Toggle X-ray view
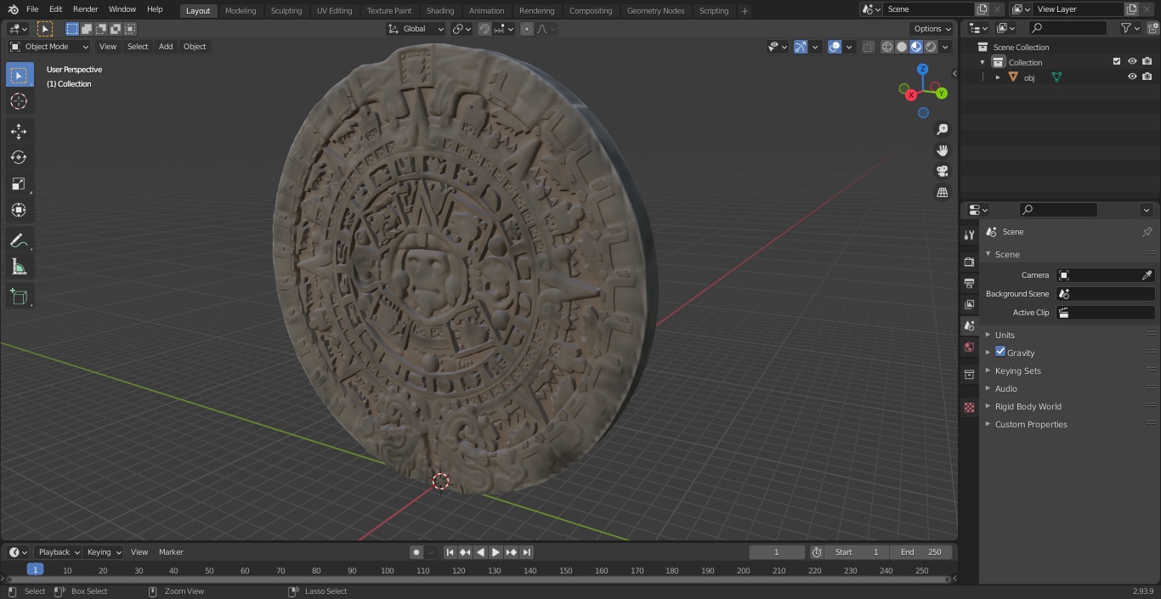The image size is (1161, 599). (x=868, y=47)
